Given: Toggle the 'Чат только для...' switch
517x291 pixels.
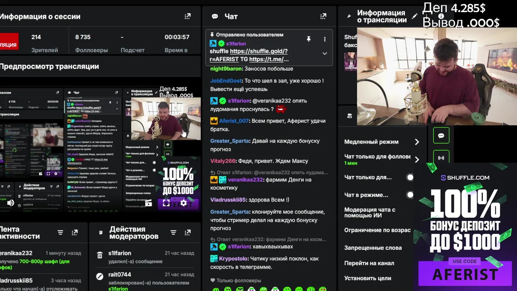Looking at the screenshot, I should 410,177.
